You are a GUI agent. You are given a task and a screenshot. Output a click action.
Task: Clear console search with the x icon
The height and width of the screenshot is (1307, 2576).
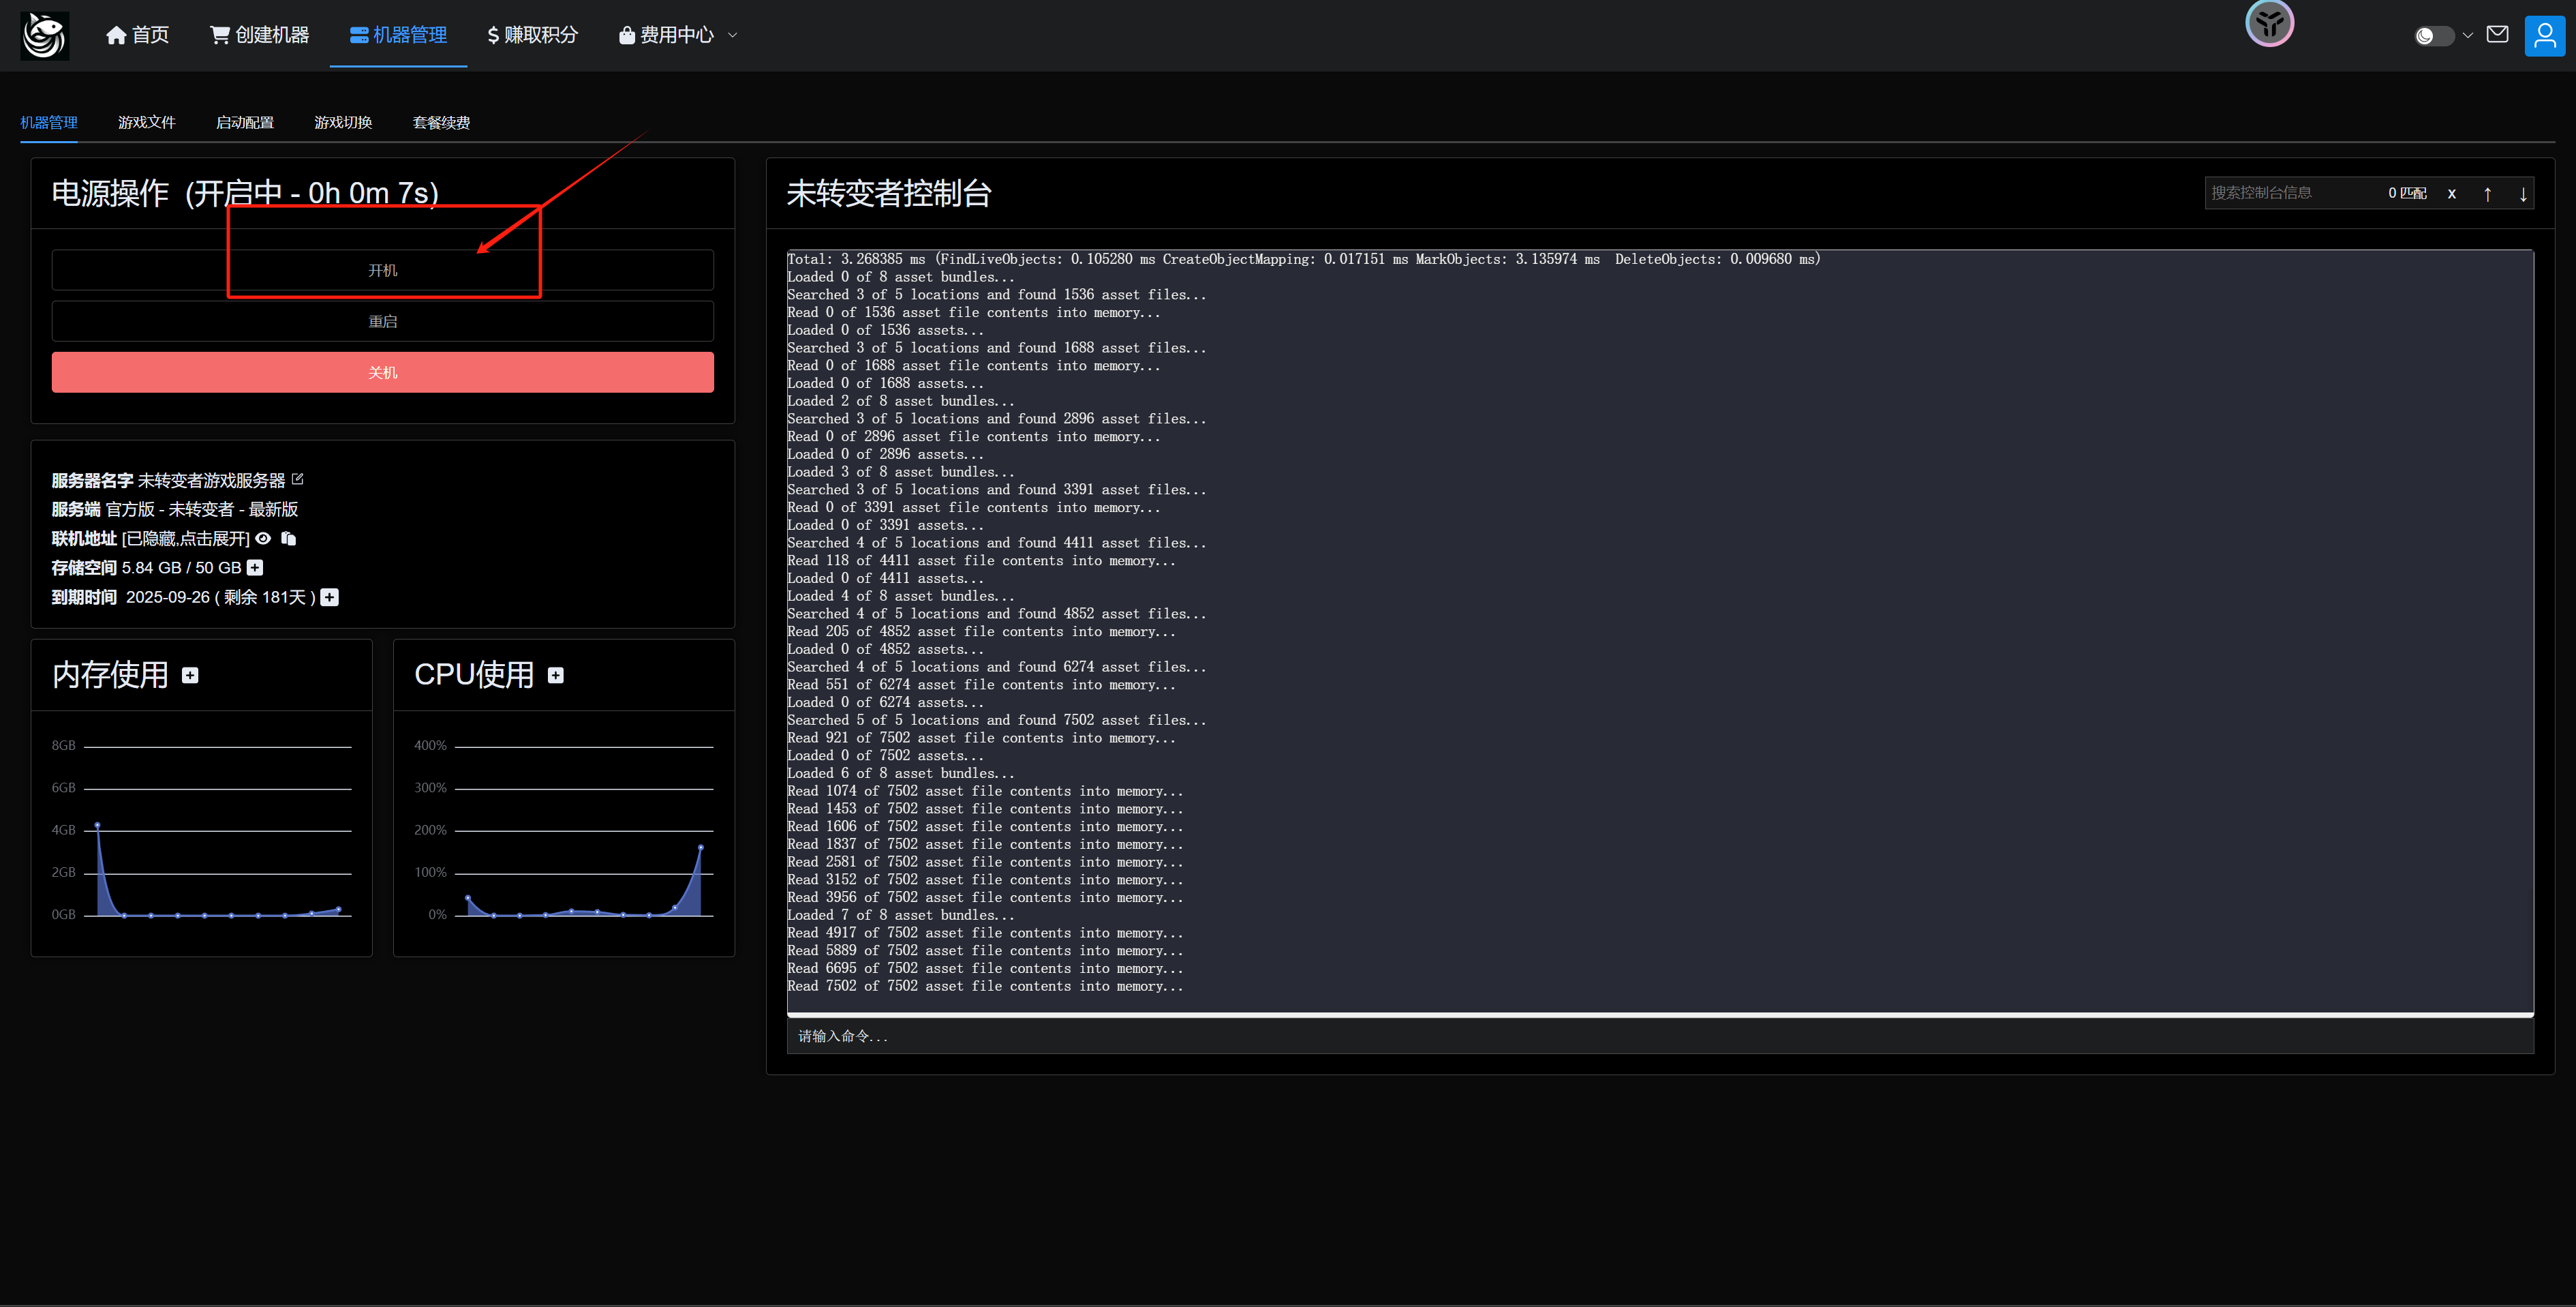tap(2451, 194)
